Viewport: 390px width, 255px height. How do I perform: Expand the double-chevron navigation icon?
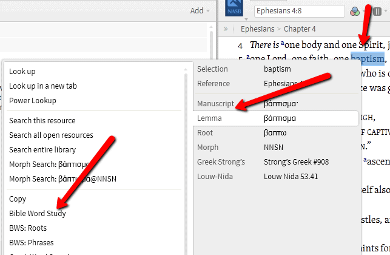(226, 29)
